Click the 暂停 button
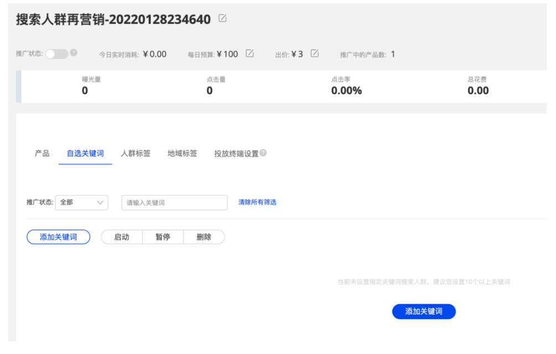Image resolution: width=556 pixels, height=354 pixels. click(163, 237)
